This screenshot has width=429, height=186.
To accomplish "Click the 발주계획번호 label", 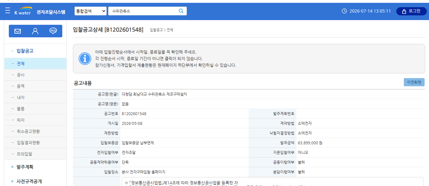I will (284, 114).
